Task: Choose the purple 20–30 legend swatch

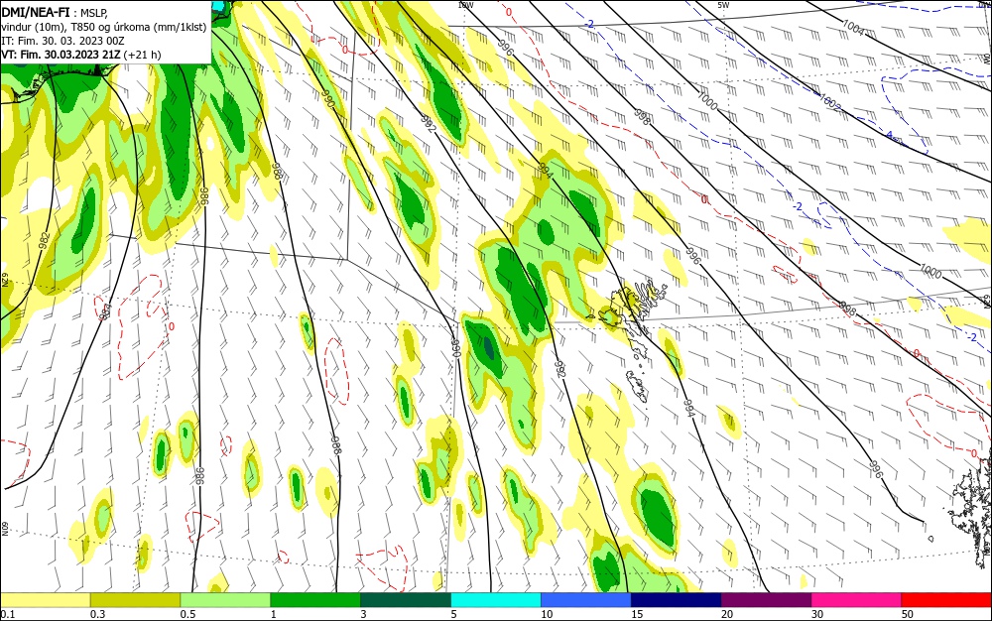Action: pyautogui.click(x=766, y=600)
